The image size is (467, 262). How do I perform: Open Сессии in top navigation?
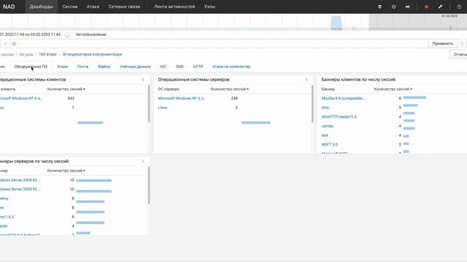click(70, 7)
